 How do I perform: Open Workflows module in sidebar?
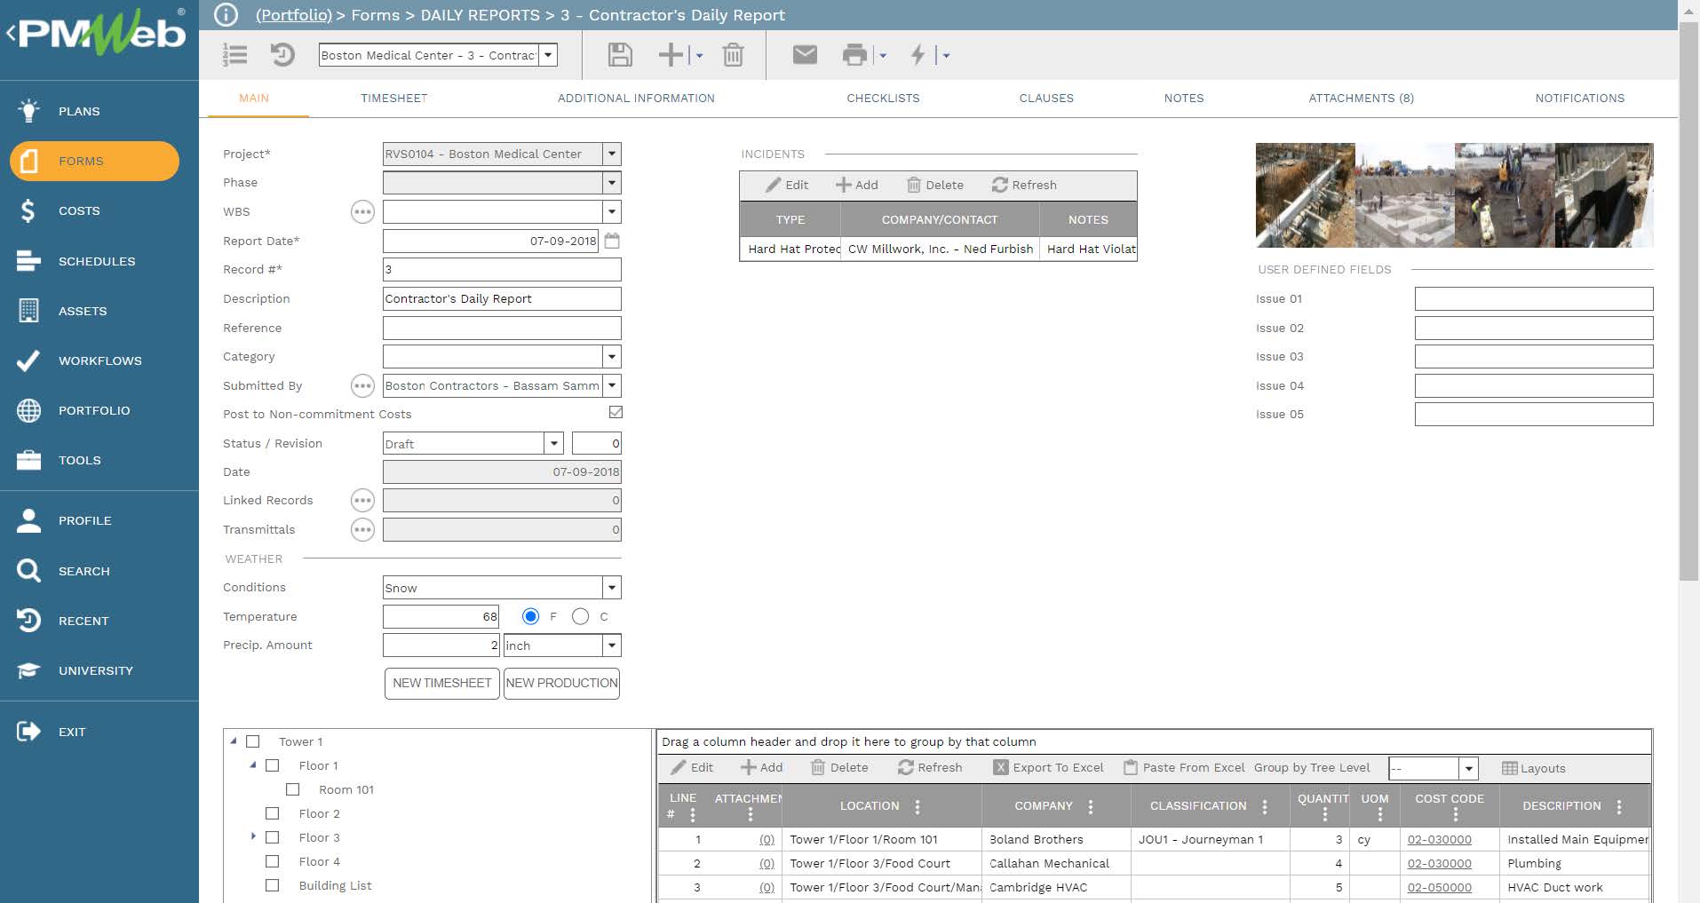pos(99,360)
